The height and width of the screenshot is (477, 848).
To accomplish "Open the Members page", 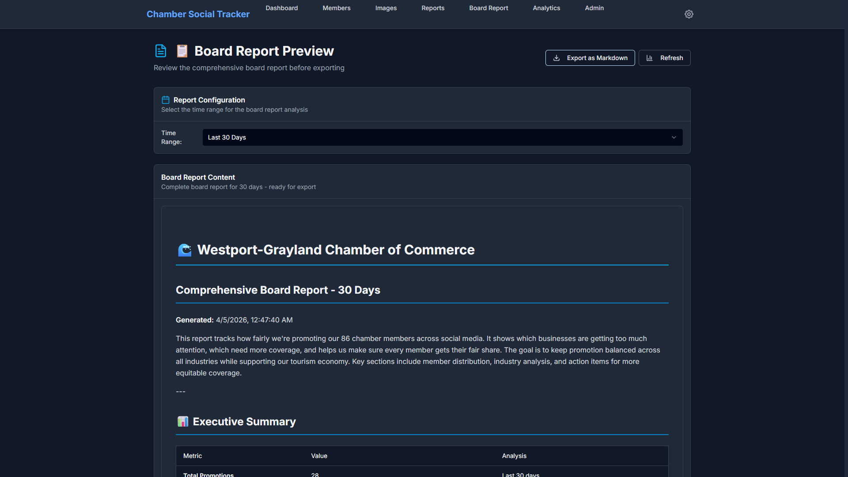I will [337, 8].
